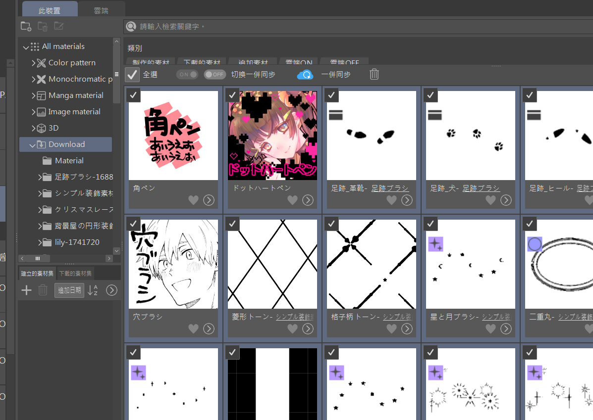593x420 pixels.
Task: Select the 穴ブラシ material thumbnail
Action: click(173, 264)
